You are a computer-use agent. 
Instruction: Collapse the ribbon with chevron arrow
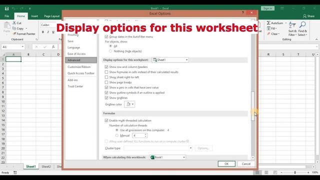point(316,39)
